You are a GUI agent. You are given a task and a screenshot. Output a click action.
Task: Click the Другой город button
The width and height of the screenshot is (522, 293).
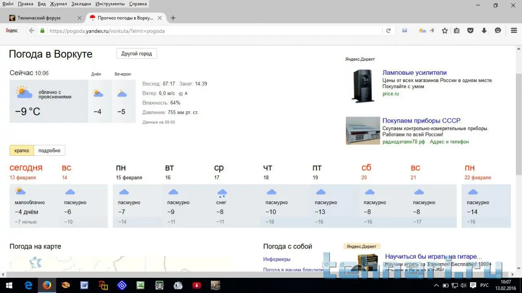tap(137, 54)
